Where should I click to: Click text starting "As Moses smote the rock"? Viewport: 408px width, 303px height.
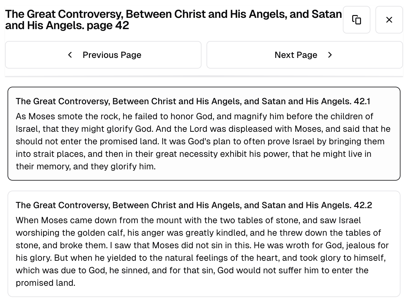194,116
